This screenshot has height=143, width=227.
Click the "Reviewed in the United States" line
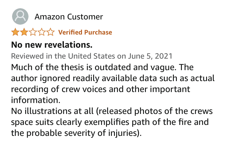(x=63, y=56)
